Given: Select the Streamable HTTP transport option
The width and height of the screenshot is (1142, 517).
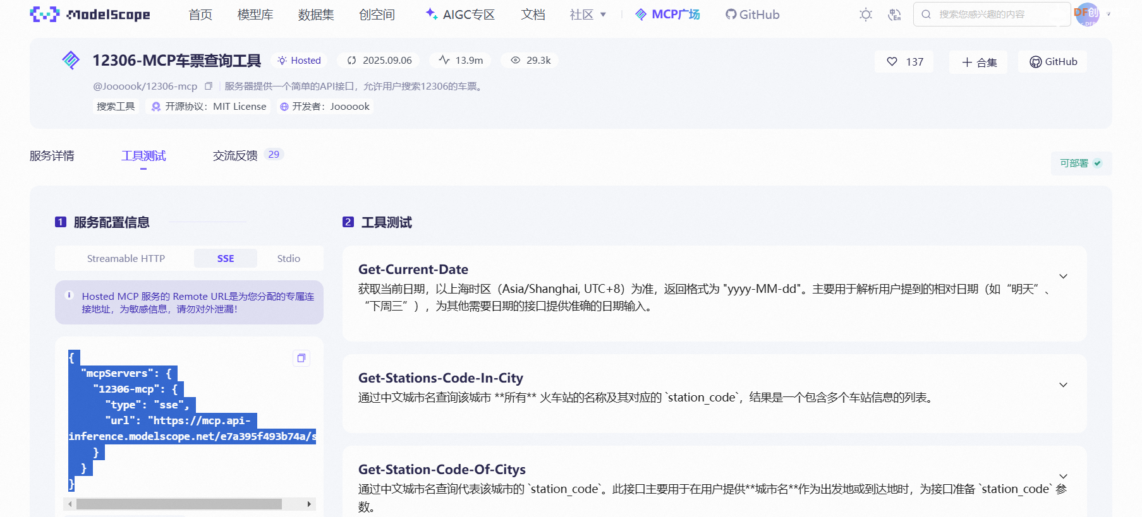Looking at the screenshot, I should tap(126, 258).
